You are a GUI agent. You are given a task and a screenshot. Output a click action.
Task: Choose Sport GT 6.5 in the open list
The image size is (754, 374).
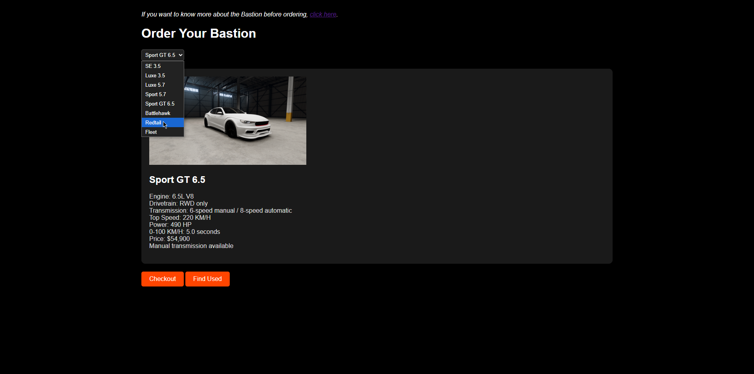pyautogui.click(x=160, y=104)
